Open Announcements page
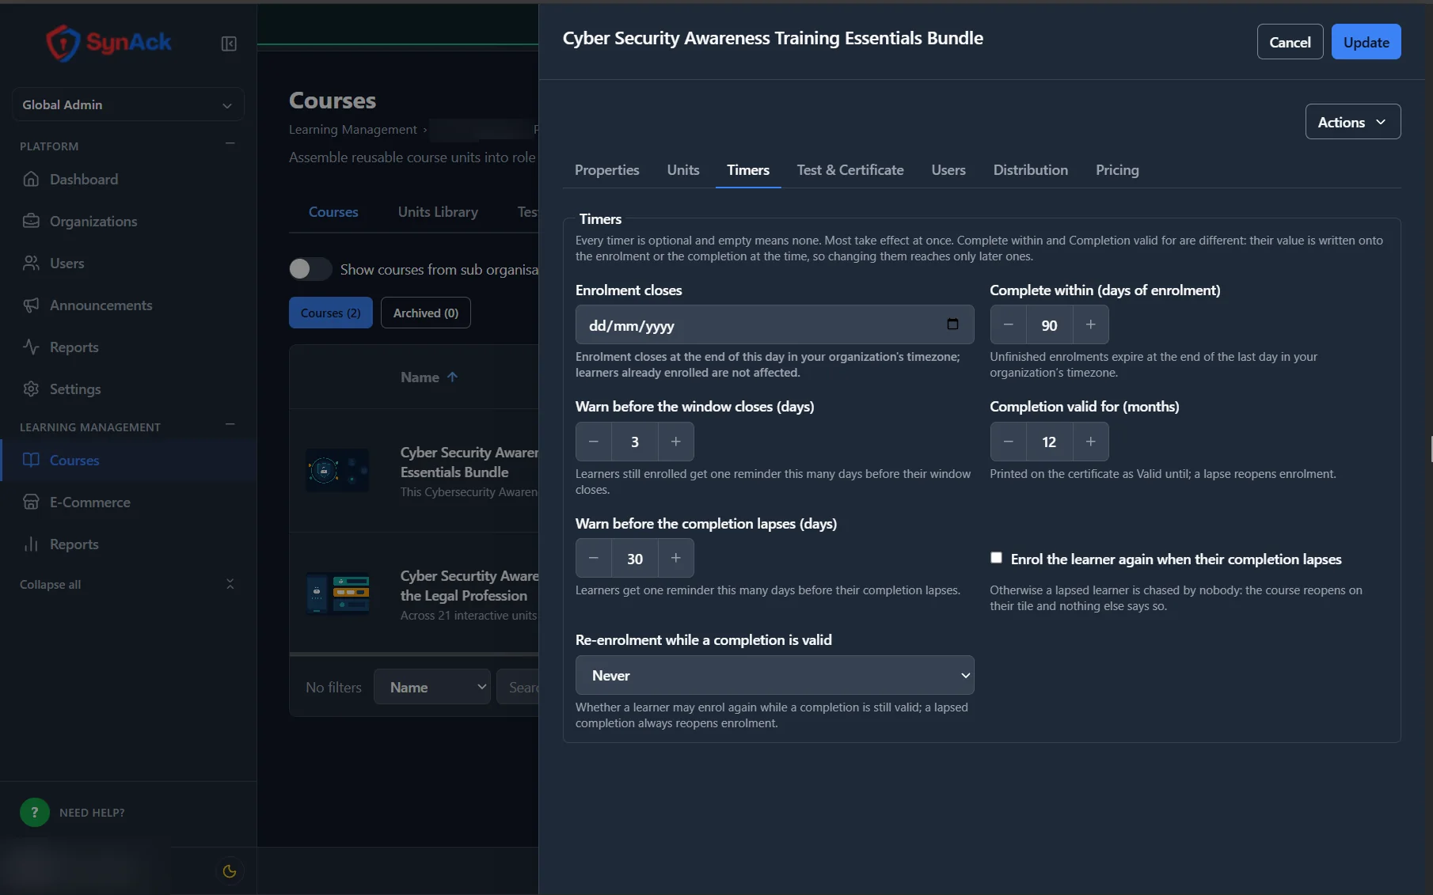Image resolution: width=1433 pixels, height=895 pixels. pyautogui.click(x=128, y=305)
